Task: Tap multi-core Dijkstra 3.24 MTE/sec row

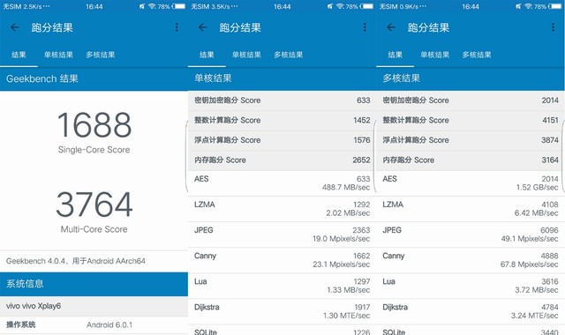Action: tap(471, 311)
